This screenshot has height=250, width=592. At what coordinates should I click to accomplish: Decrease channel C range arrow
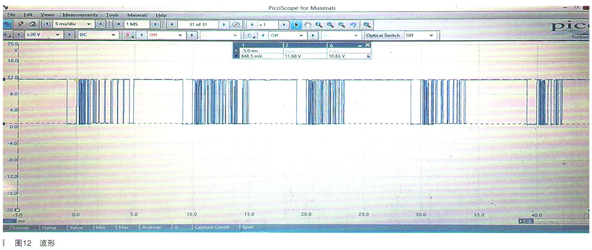pyautogui.click(x=263, y=35)
